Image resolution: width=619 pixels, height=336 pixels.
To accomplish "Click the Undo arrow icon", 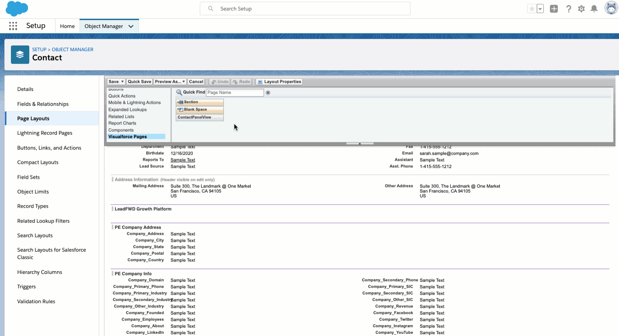I will coord(213,82).
